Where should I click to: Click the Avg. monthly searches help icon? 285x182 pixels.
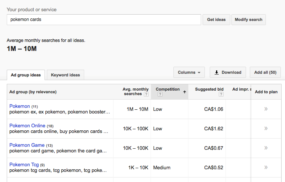point(146,94)
